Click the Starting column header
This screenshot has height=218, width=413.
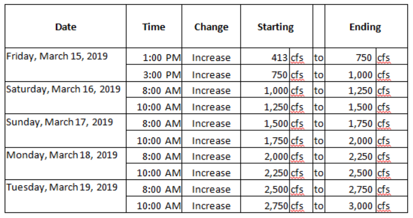coord(275,27)
